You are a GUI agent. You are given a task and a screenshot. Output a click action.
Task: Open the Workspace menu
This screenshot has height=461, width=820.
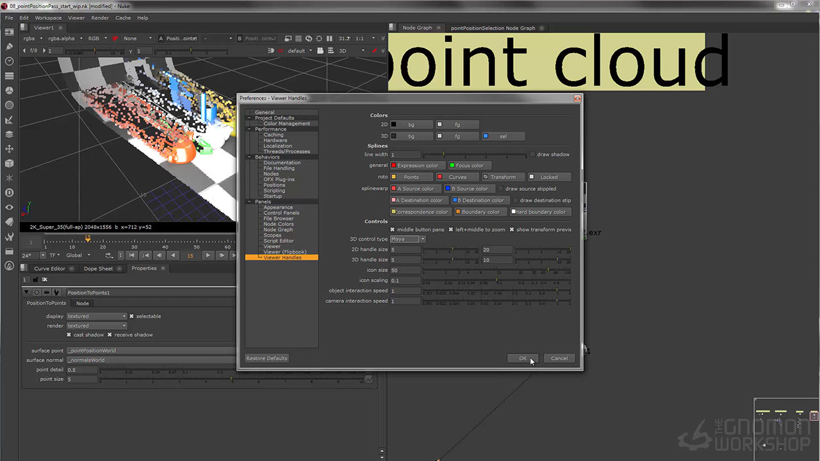click(48, 18)
